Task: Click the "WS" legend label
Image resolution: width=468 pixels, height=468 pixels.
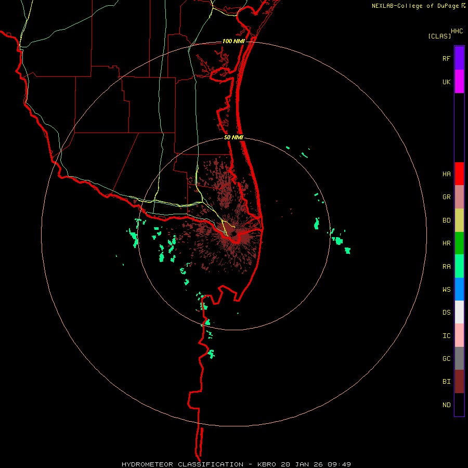Action: point(446,290)
